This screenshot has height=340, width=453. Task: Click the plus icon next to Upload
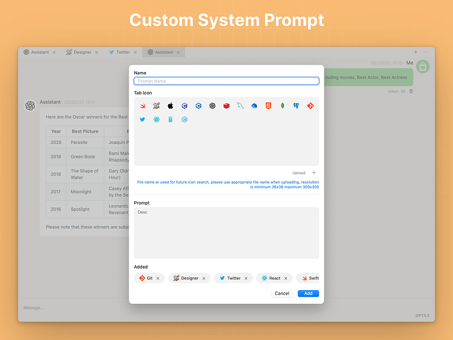tap(314, 173)
